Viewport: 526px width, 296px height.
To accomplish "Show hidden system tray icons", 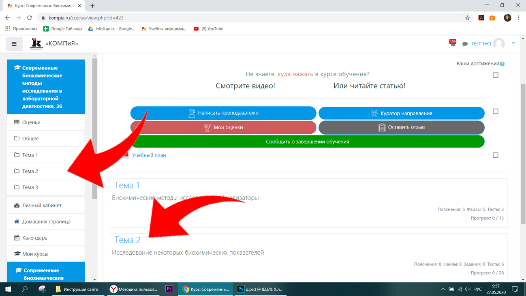I will point(443,289).
